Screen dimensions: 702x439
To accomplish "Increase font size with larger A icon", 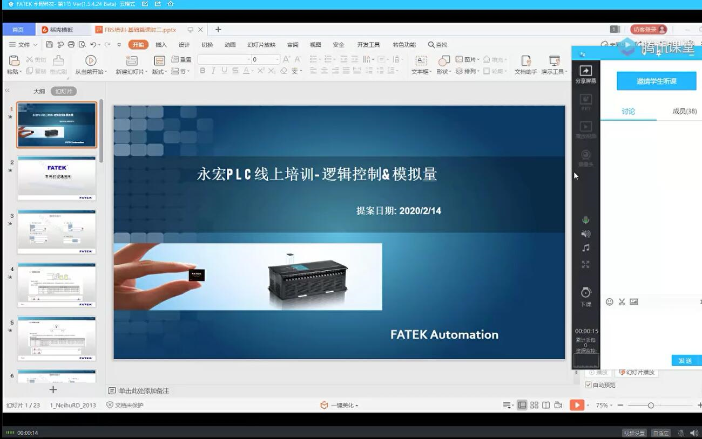I will (286, 59).
